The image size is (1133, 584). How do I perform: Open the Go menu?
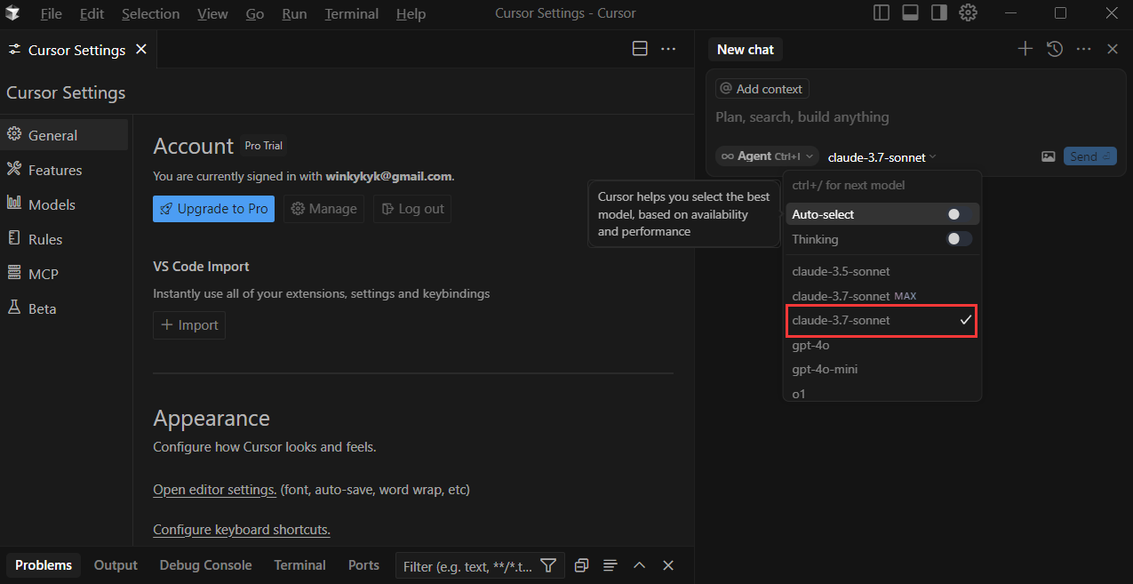tap(254, 14)
